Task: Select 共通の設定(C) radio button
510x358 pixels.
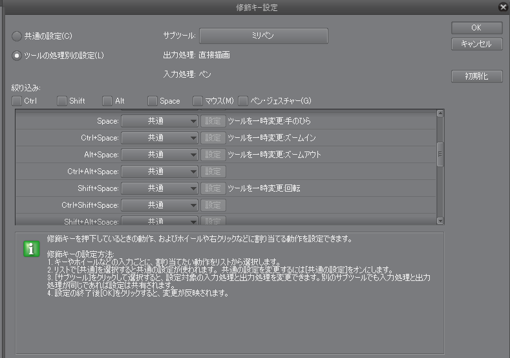Action: (17, 36)
